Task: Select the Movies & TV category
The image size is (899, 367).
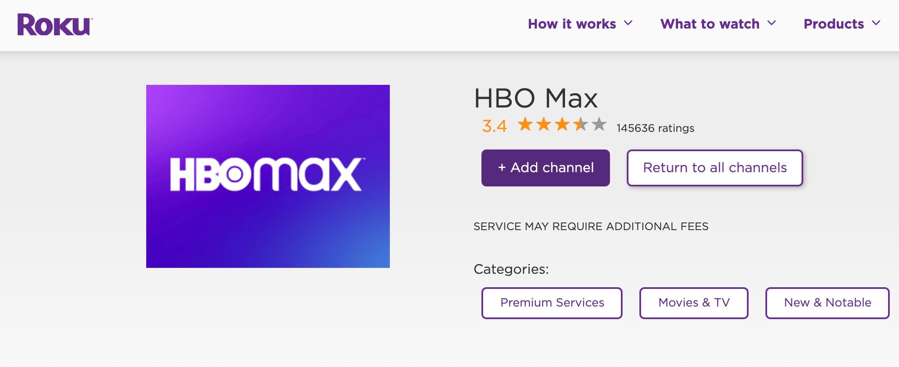Action: [x=694, y=303]
